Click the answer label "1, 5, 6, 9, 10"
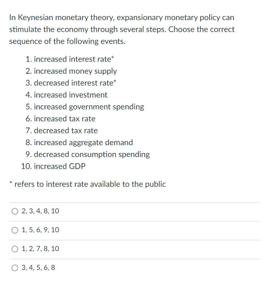 [40, 230]
